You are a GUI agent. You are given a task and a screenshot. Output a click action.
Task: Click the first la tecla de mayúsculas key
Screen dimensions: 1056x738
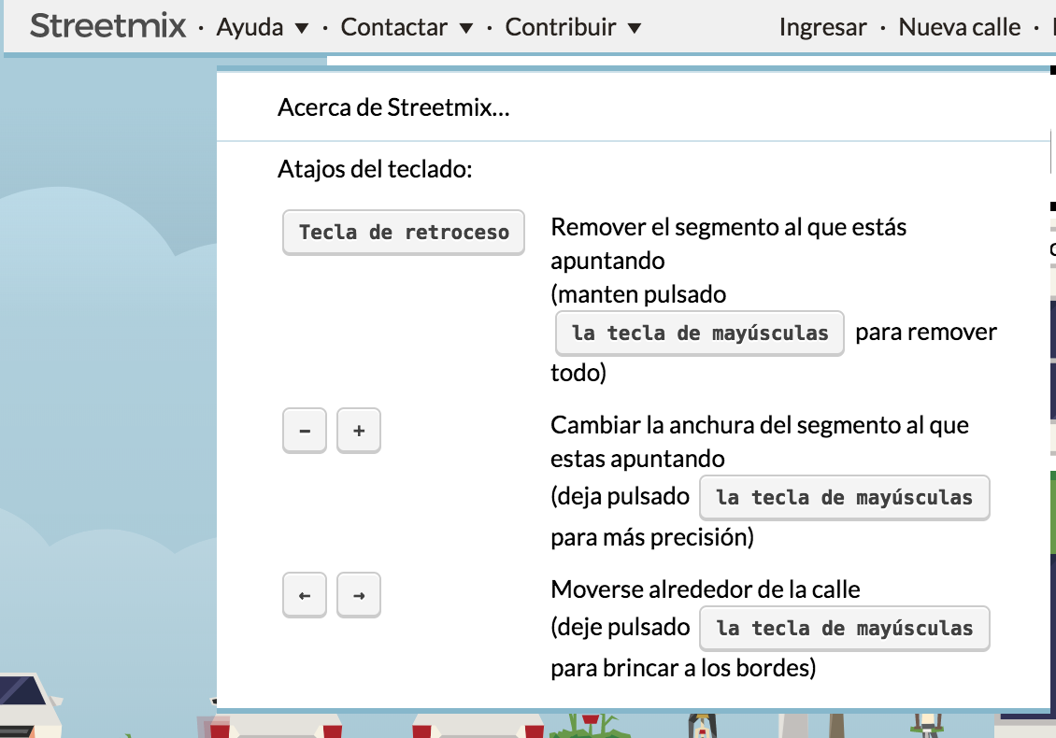point(699,333)
